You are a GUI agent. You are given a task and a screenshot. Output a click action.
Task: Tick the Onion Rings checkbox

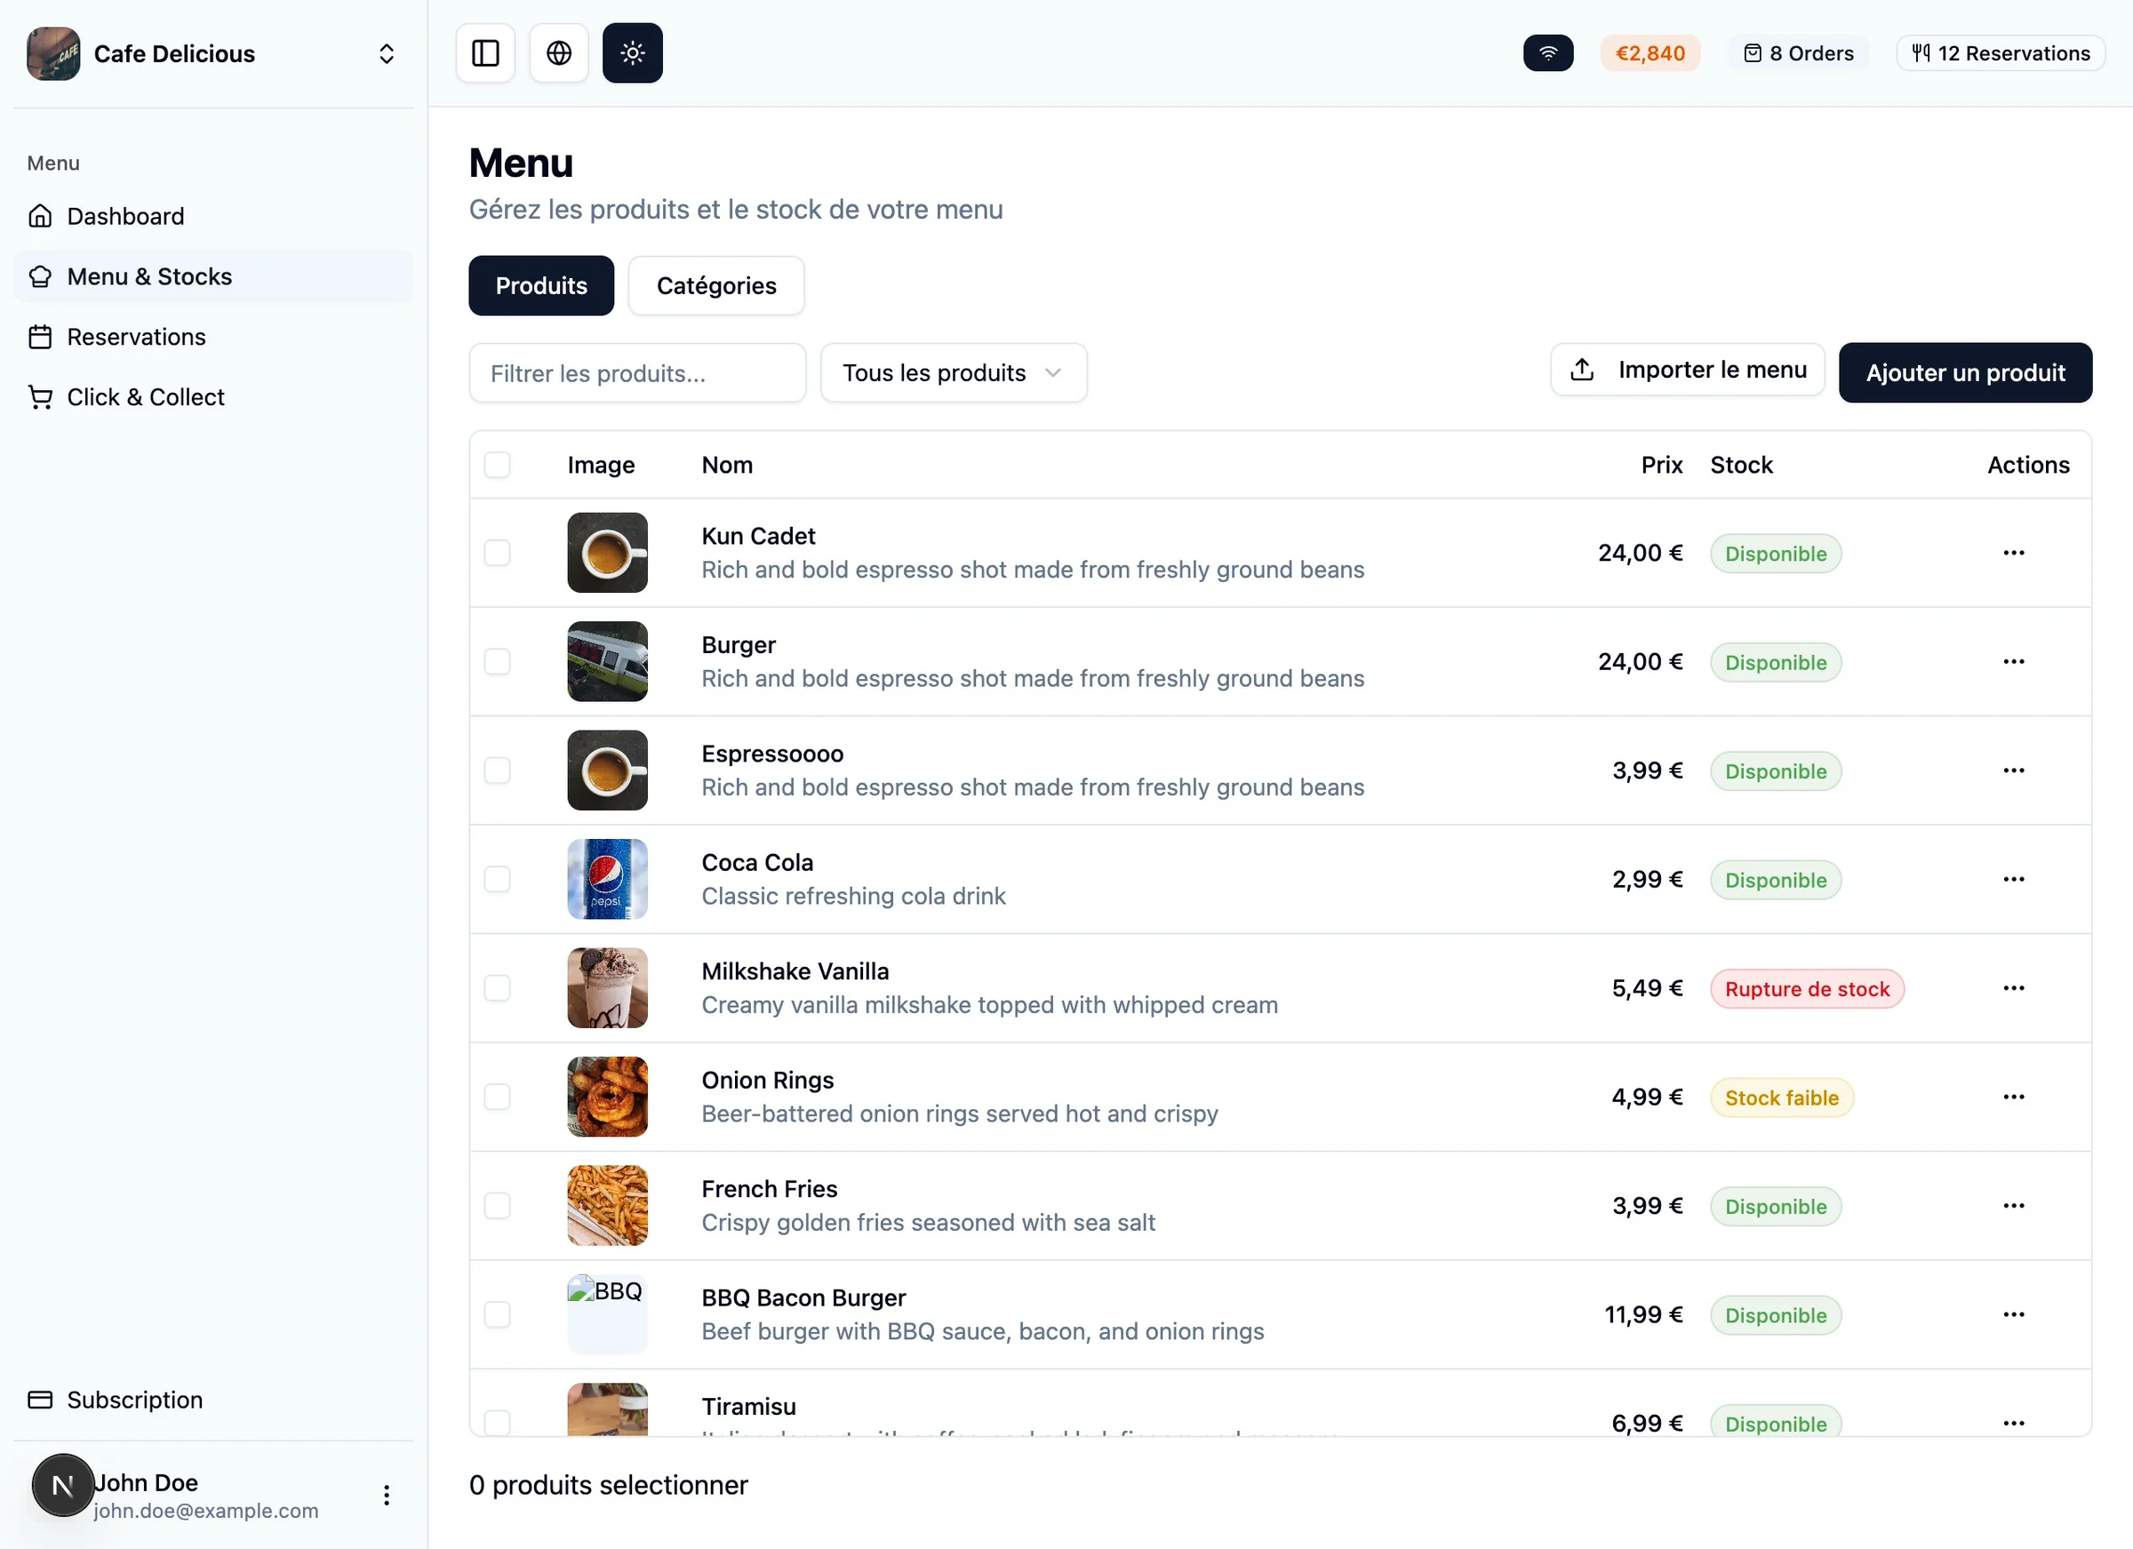[497, 1097]
